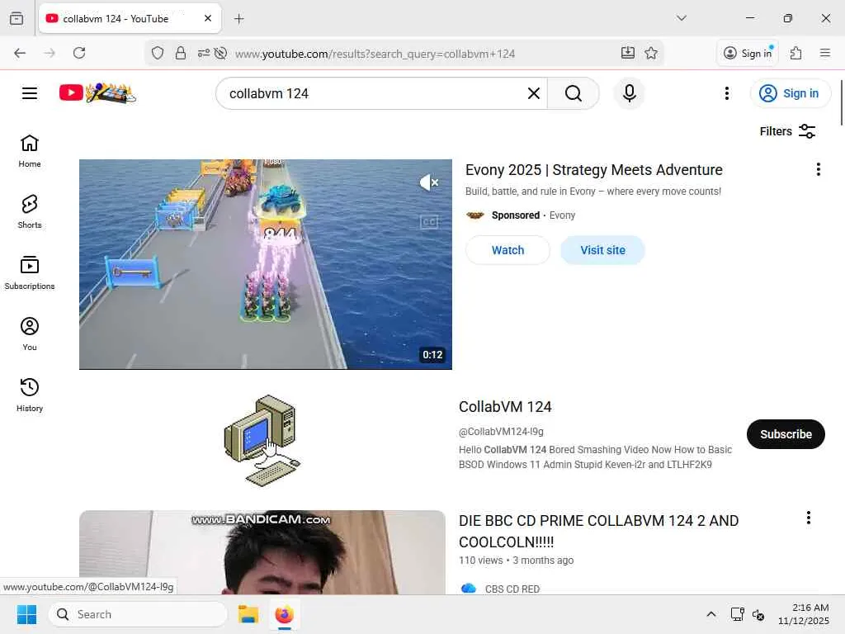Open the YouTube hamburger guide menu
The width and height of the screenshot is (845, 634).
pos(30,93)
